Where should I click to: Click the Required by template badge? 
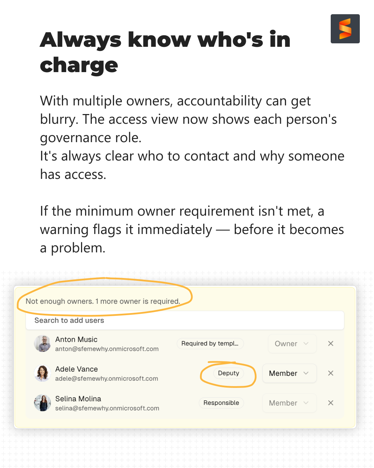(x=210, y=344)
